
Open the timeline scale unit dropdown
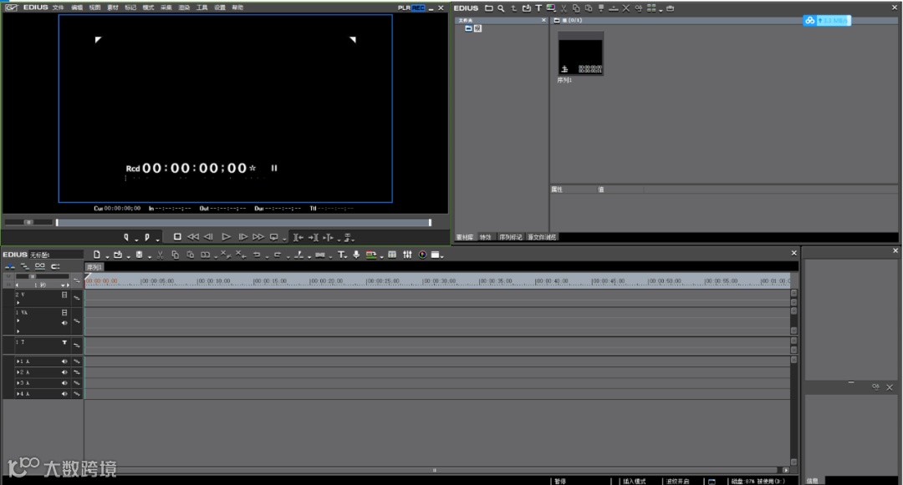pyautogui.click(x=64, y=285)
